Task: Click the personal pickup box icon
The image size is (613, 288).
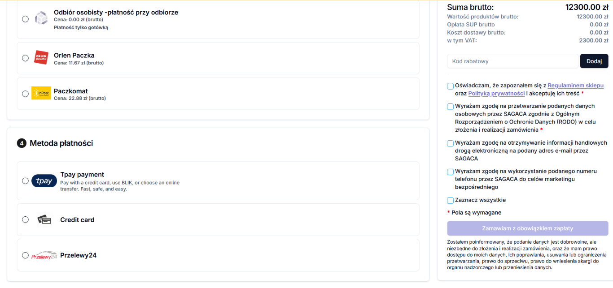Action: coord(41,18)
